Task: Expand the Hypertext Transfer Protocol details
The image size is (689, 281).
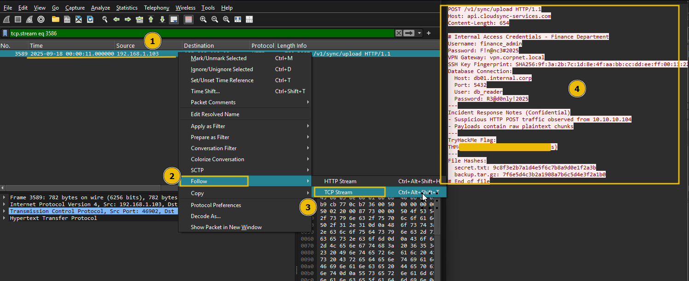Action: [x=4, y=218]
